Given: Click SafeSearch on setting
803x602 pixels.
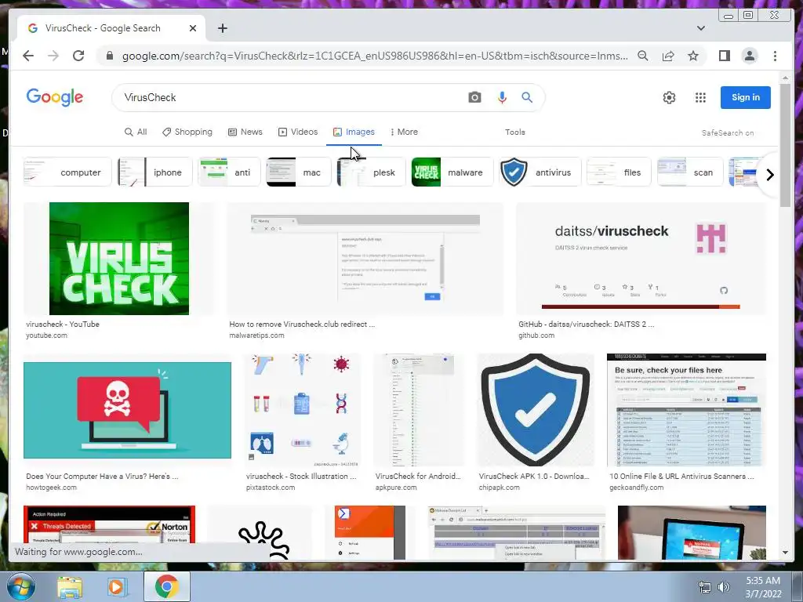Looking at the screenshot, I should [x=727, y=132].
